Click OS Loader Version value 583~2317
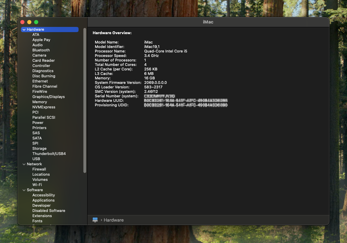The height and width of the screenshot is (243, 347). pyautogui.click(x=153, y=87)
